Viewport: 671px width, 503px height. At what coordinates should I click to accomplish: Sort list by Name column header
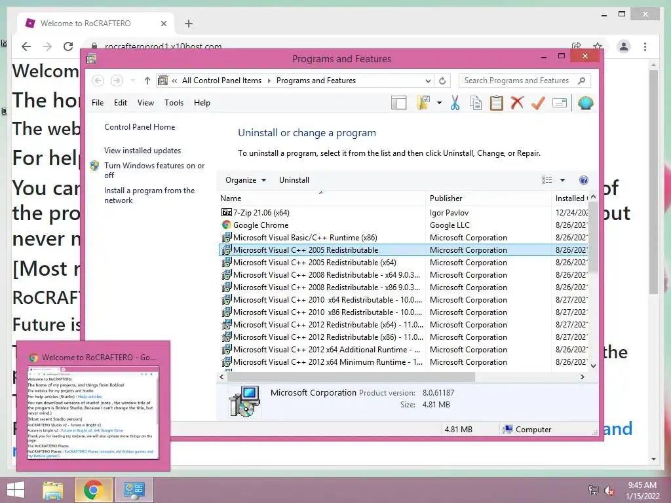click(322, 198)
